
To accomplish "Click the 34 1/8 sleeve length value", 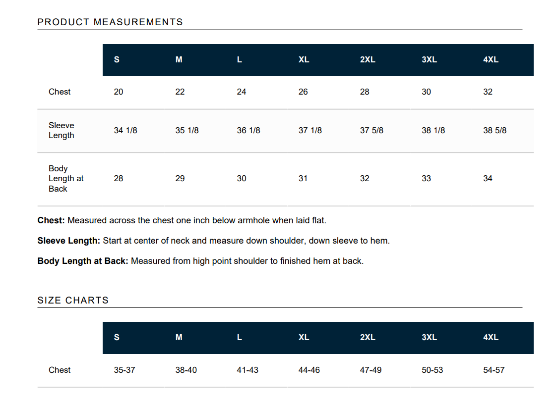I will 125,130.
